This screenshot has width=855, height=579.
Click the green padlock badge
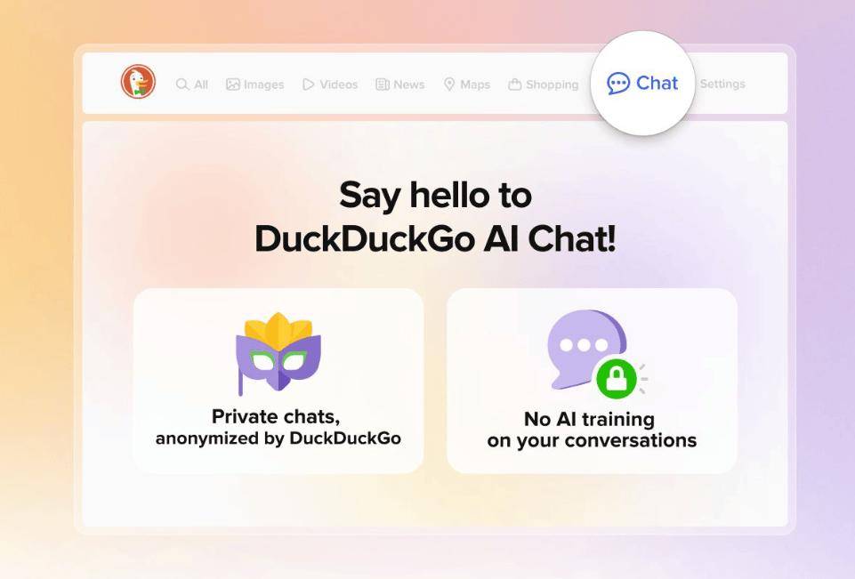pyautogui.click(x=617, y=378)
